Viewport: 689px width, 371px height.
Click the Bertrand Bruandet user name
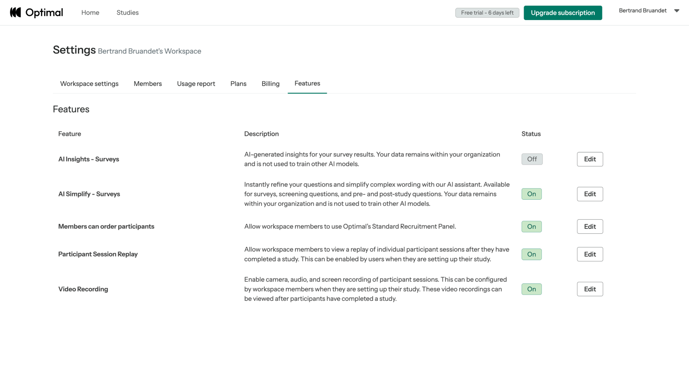coord(643,10)
